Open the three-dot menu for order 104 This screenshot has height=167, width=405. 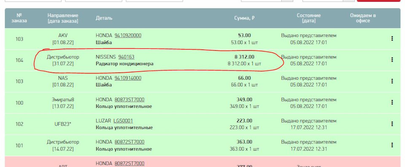(x=392, y=60)
